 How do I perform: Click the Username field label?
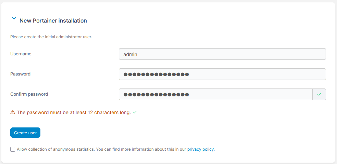click(21, 54)
